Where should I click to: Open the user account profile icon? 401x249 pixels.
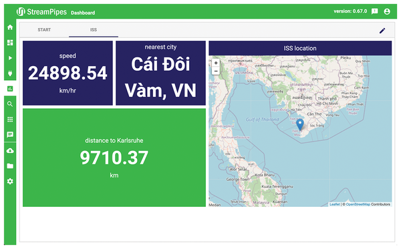(x=387, y=11)
